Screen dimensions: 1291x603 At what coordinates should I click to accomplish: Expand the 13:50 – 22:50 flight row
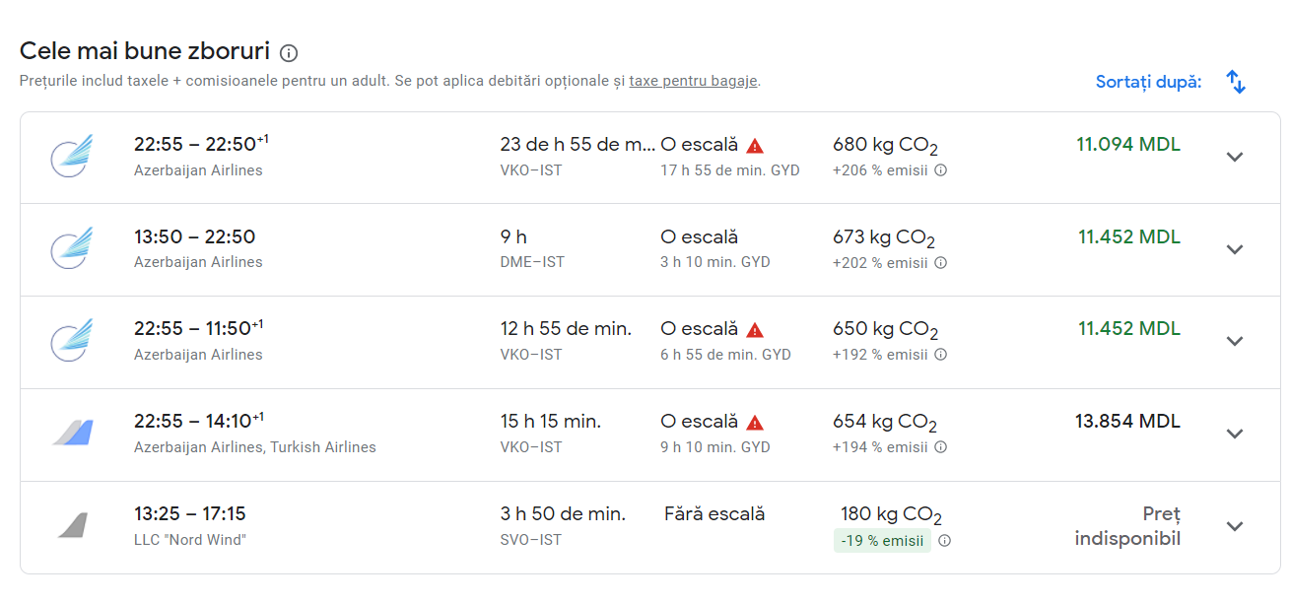pyautogui.click(x=1235, y=249)
